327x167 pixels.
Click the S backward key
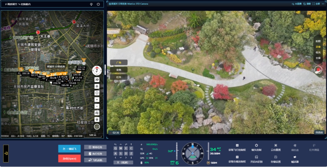coord(121,153)
